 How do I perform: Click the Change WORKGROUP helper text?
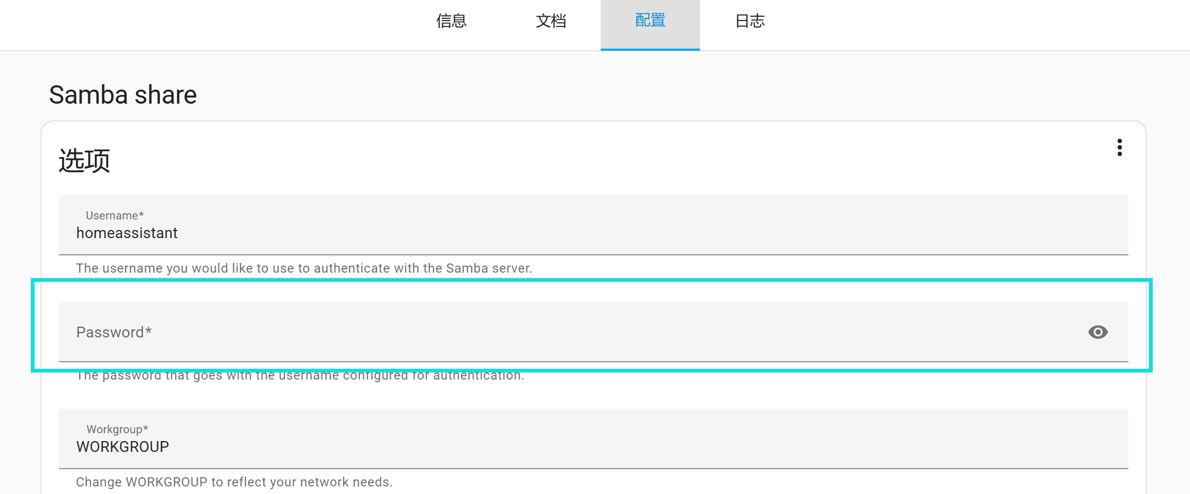[x=234, y=482]
